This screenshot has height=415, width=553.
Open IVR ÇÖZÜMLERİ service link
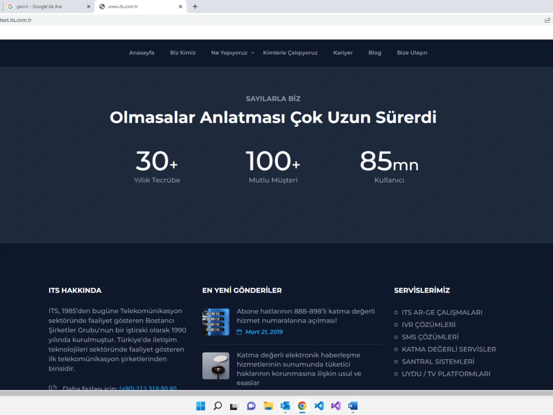(429, 325)
